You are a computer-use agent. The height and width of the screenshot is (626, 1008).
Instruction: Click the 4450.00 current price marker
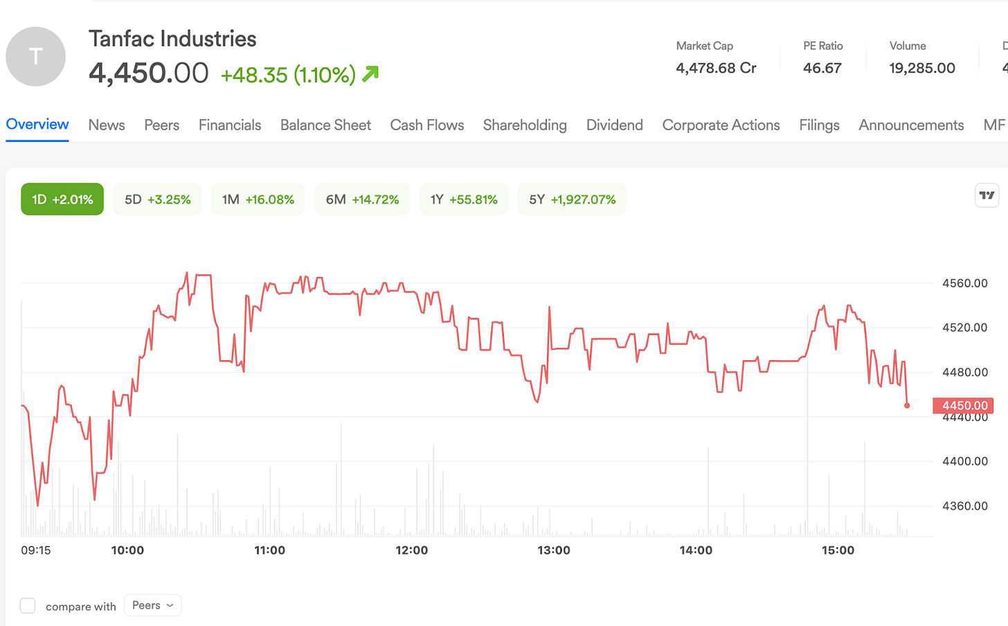point(963,406)
